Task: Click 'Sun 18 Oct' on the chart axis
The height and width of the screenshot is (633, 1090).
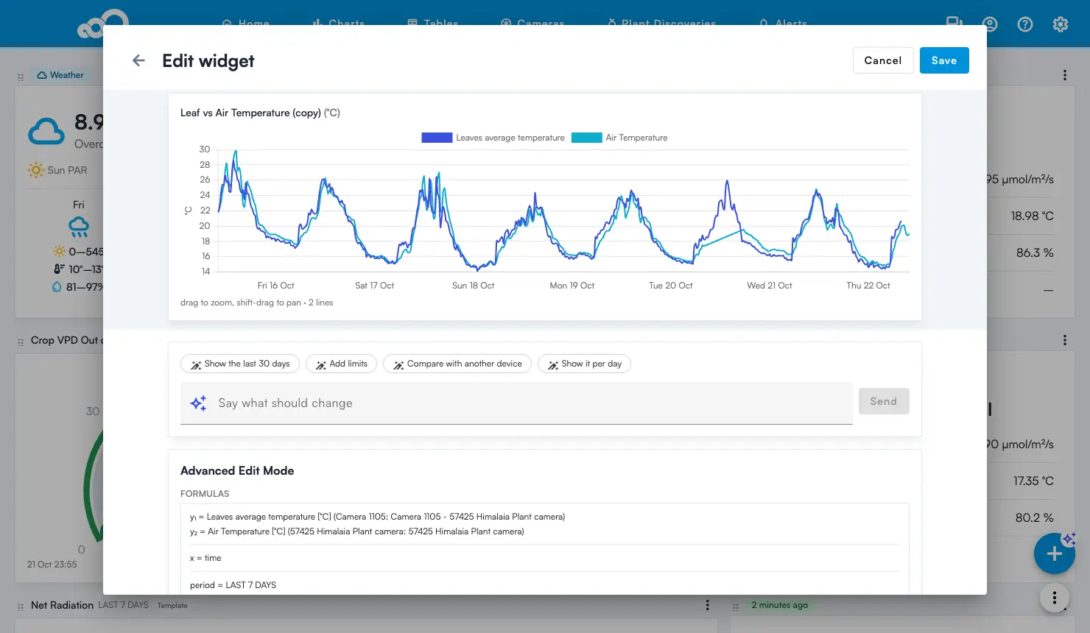Action: (473, 286)
